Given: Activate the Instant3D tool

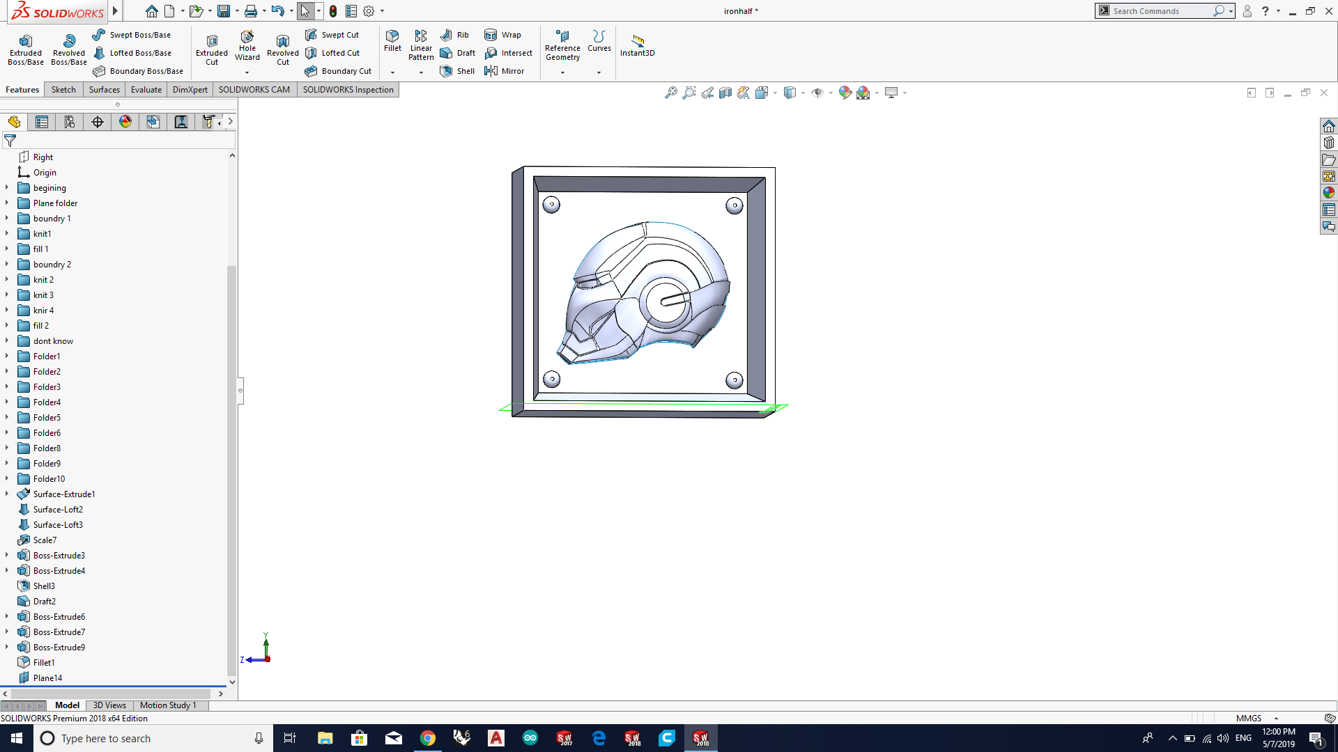Looking at the screenshot, I should [637, 45].
